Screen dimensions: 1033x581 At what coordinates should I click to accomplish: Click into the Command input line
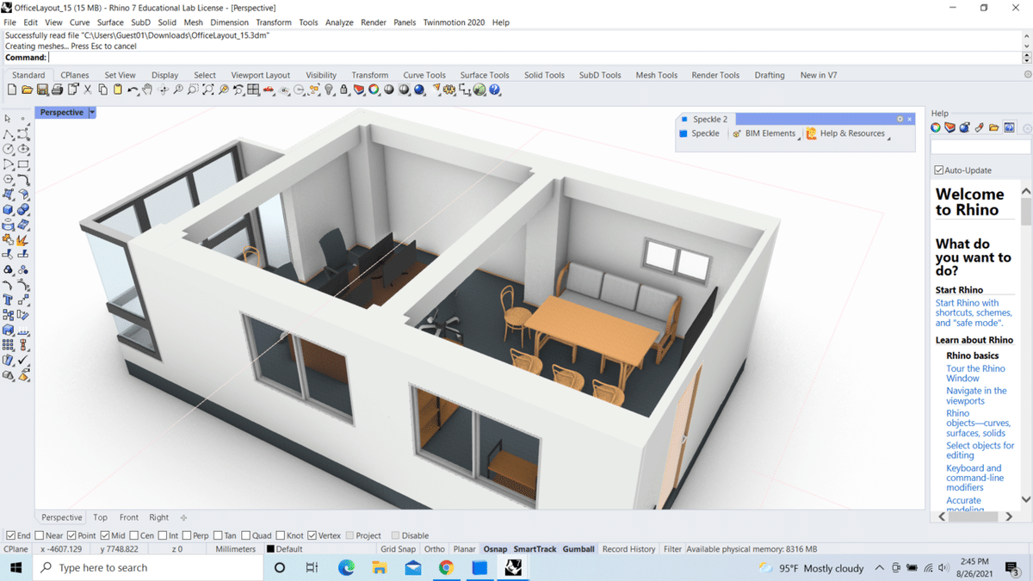[x=534, y=58]
